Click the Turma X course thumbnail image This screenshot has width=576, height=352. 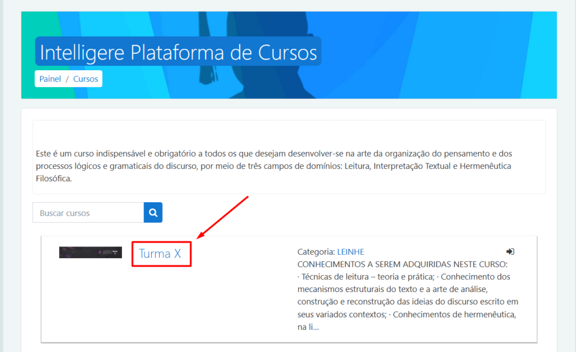coord(90,253)
